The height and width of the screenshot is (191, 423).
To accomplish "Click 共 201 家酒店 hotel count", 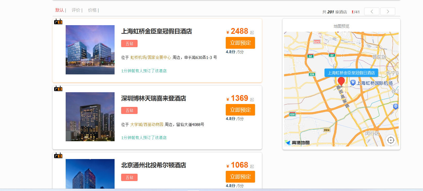I will (335, 12).
